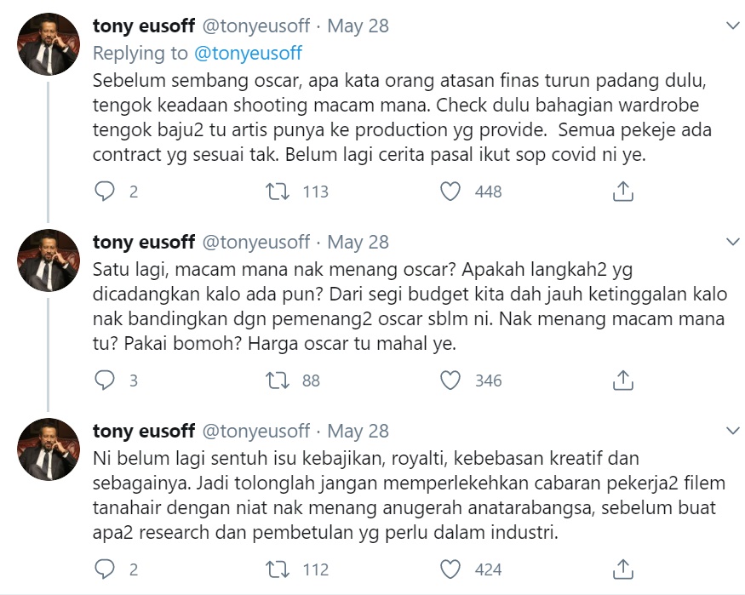Screen dimensions: 745x595
Task: Share the third tweet about industri
Action: [x=622, y=569]
